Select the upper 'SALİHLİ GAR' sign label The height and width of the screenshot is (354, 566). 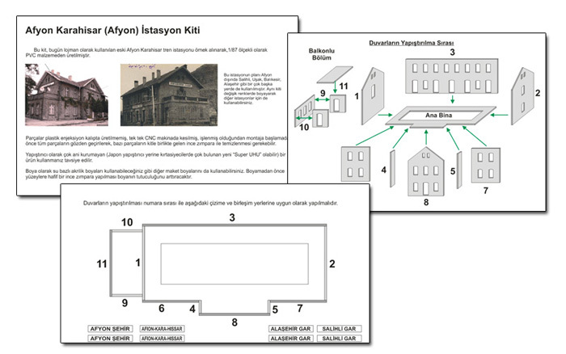click(x=339, y=329)
